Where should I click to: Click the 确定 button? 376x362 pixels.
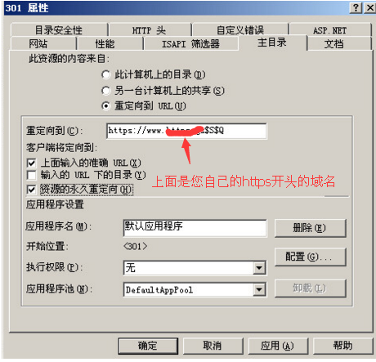tap(148, 346)
